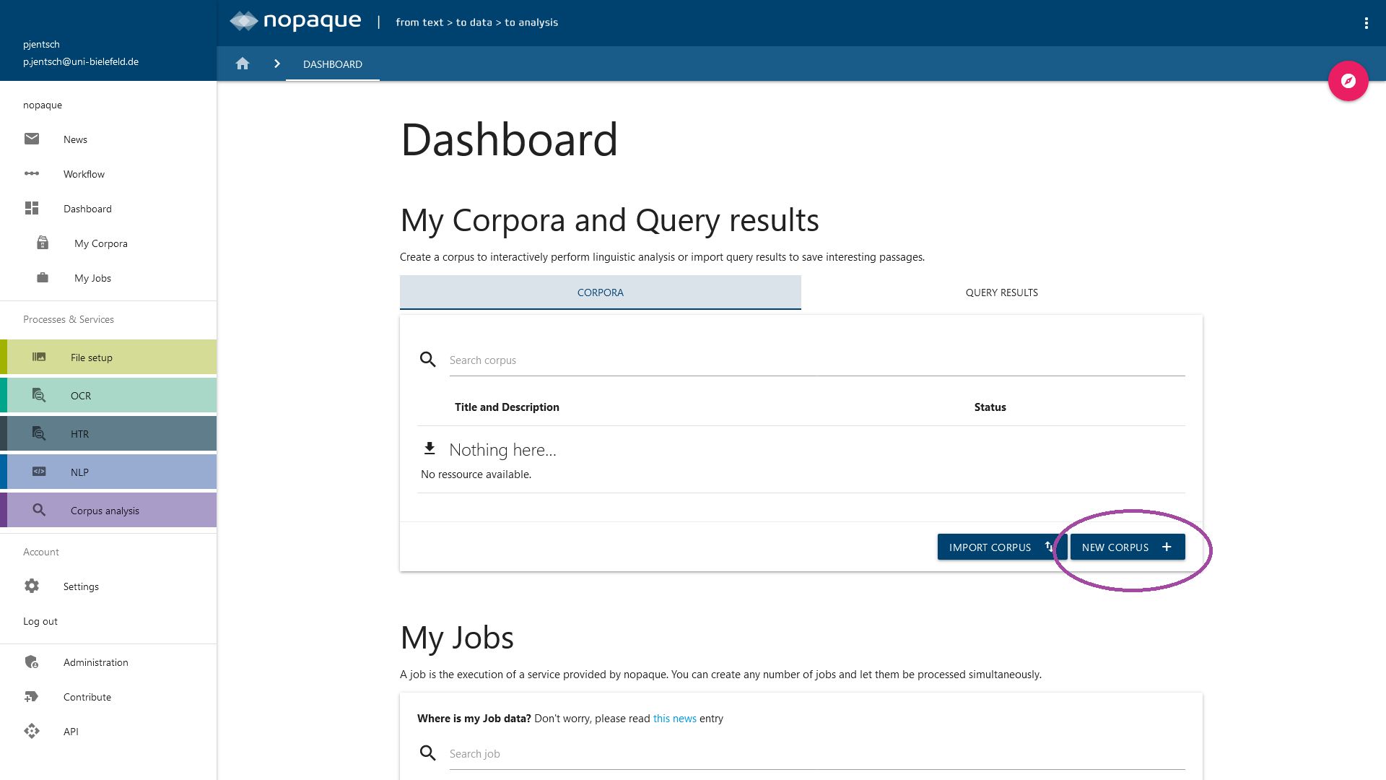
Task: Follow the 'this news' link
Action: tap(674, 719)
